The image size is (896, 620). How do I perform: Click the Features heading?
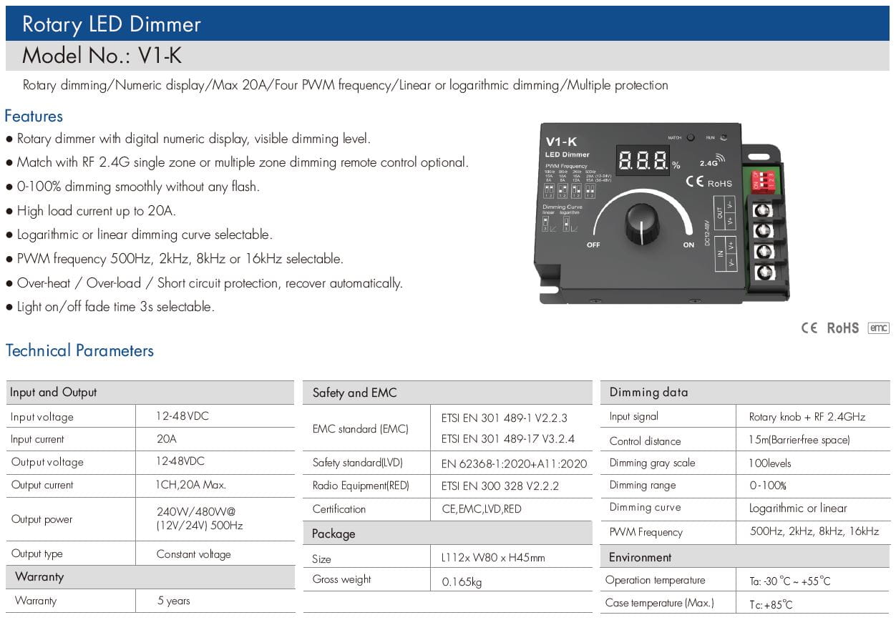[34, 116]
